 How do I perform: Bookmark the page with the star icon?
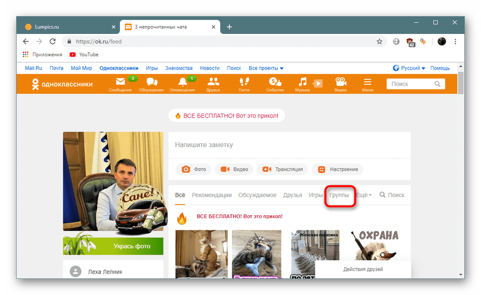tap(379, 41)
